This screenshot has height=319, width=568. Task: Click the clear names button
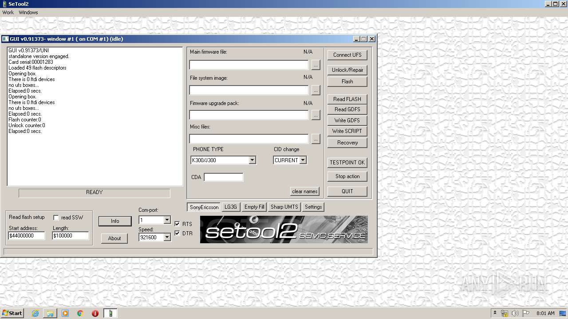305,191
